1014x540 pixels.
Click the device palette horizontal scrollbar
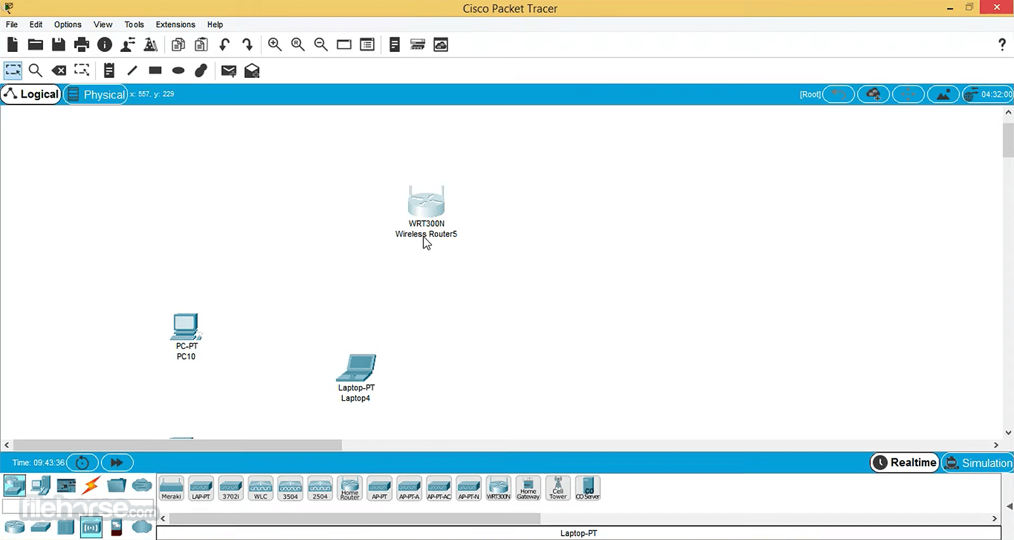click(355, 518)
